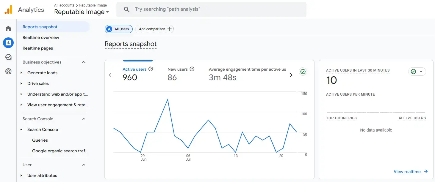This screenshot has width=435, height=182.
Task: Collapse the Search Console section chevron
Action: pyautogui.click(x=84, y=119)
